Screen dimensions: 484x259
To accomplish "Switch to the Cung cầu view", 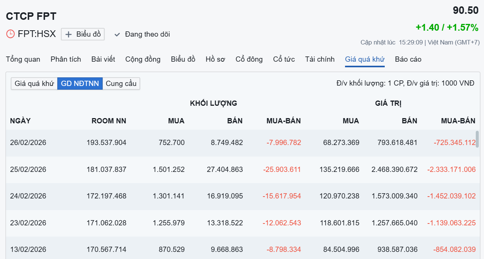I will (121, 83).
